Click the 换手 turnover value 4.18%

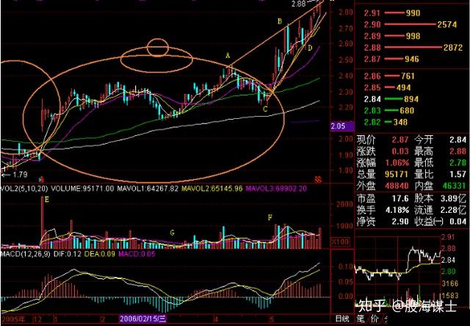point(397,210)
